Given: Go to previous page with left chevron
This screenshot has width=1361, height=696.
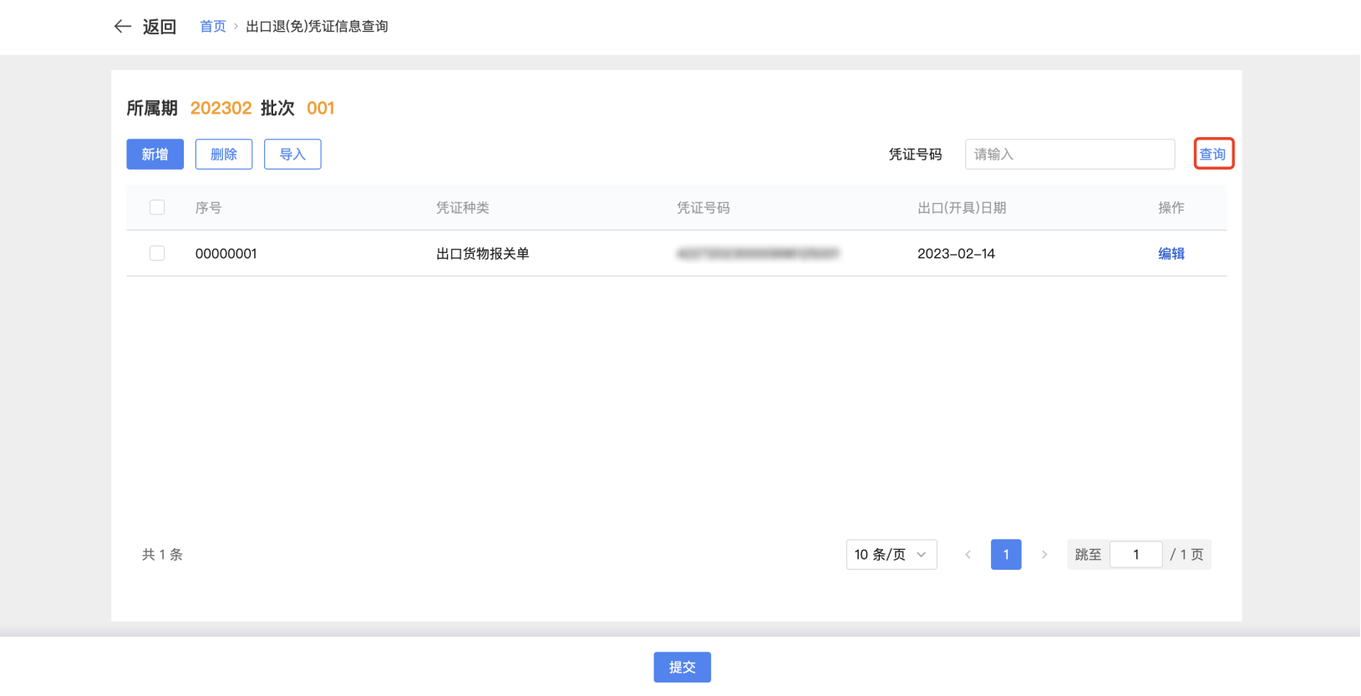Looking at the screenshot, I should pos(967,555).
